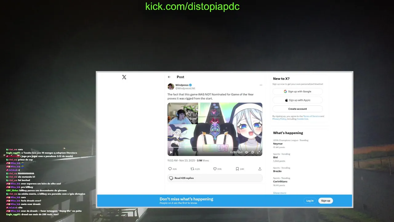Open video settings gear icon
Screen dimensions: 394x222
(253, 152)
